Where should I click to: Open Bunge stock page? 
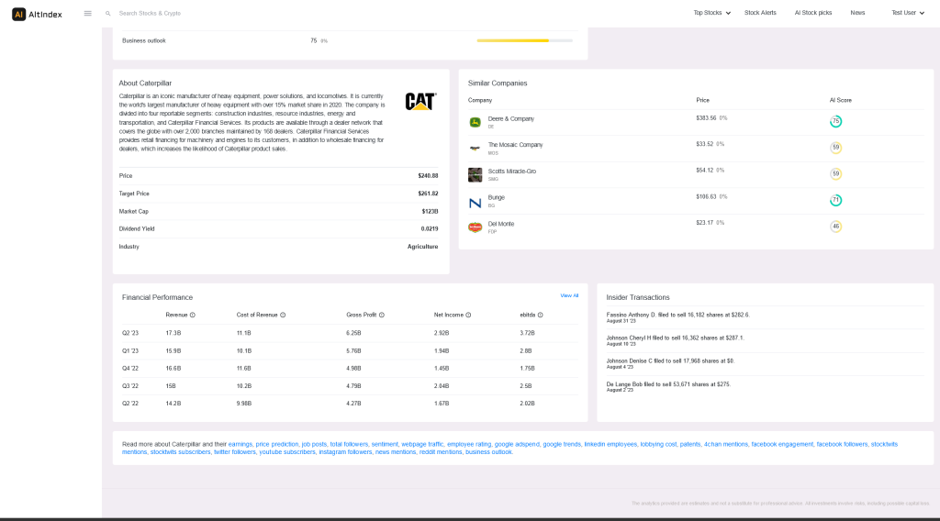point(497,197)
